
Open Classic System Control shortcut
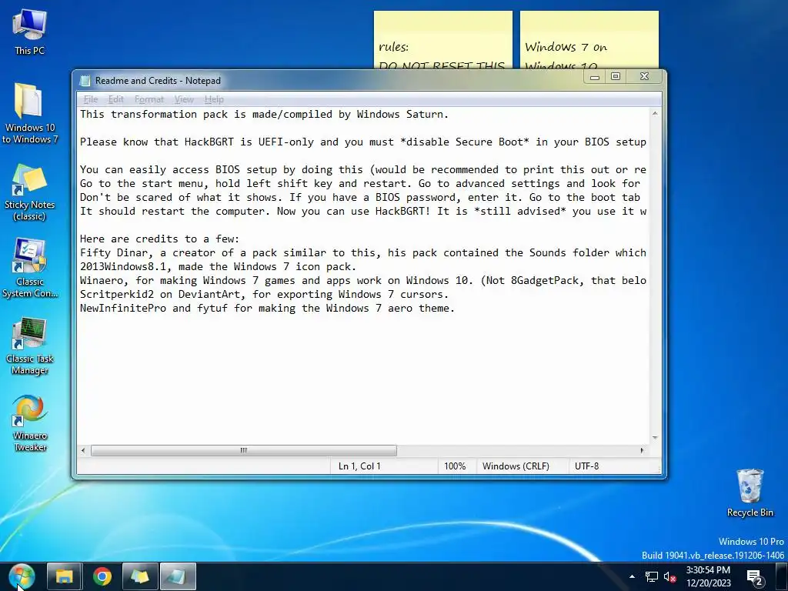tap(30, 269)
